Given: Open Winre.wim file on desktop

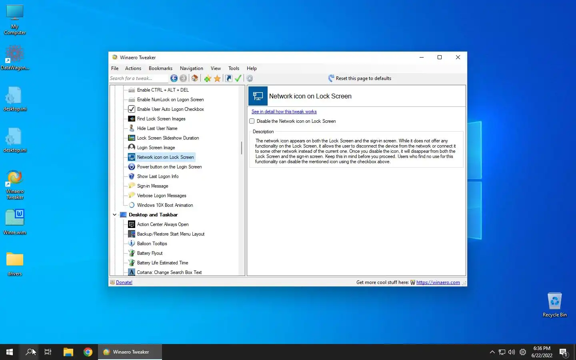Looking at the screenshot, I should (x=15, y=222).
